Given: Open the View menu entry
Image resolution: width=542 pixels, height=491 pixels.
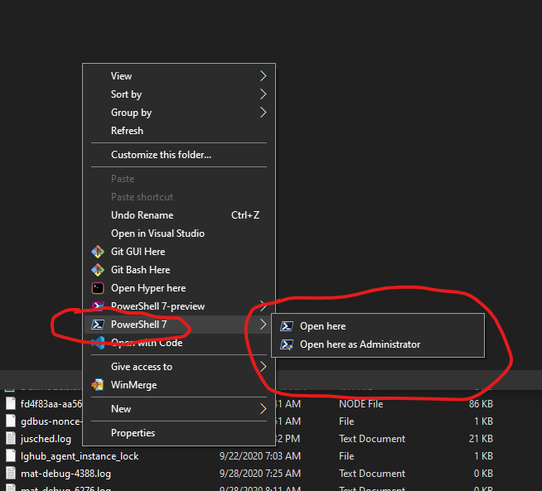Looking at the screenshot, I should [179, 76].
